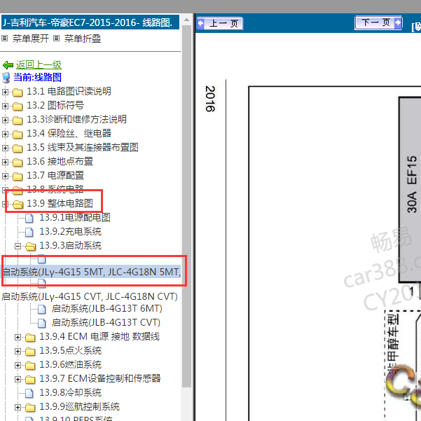This screenshot has width=421, height=421.
Task: Click the 当前:线路图 label
Action: [38, 77]
